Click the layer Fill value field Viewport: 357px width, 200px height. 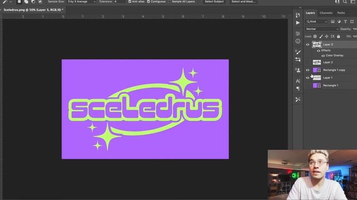(354, 36)
